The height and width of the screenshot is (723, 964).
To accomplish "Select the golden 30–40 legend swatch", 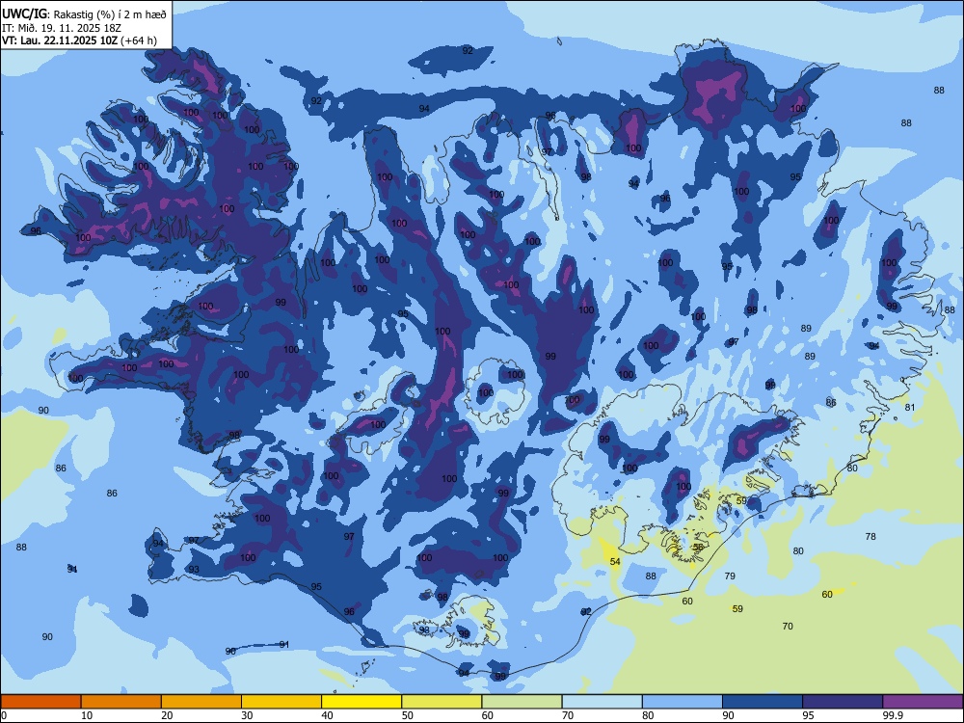I will pyautogui.click(x=281, y=702).
